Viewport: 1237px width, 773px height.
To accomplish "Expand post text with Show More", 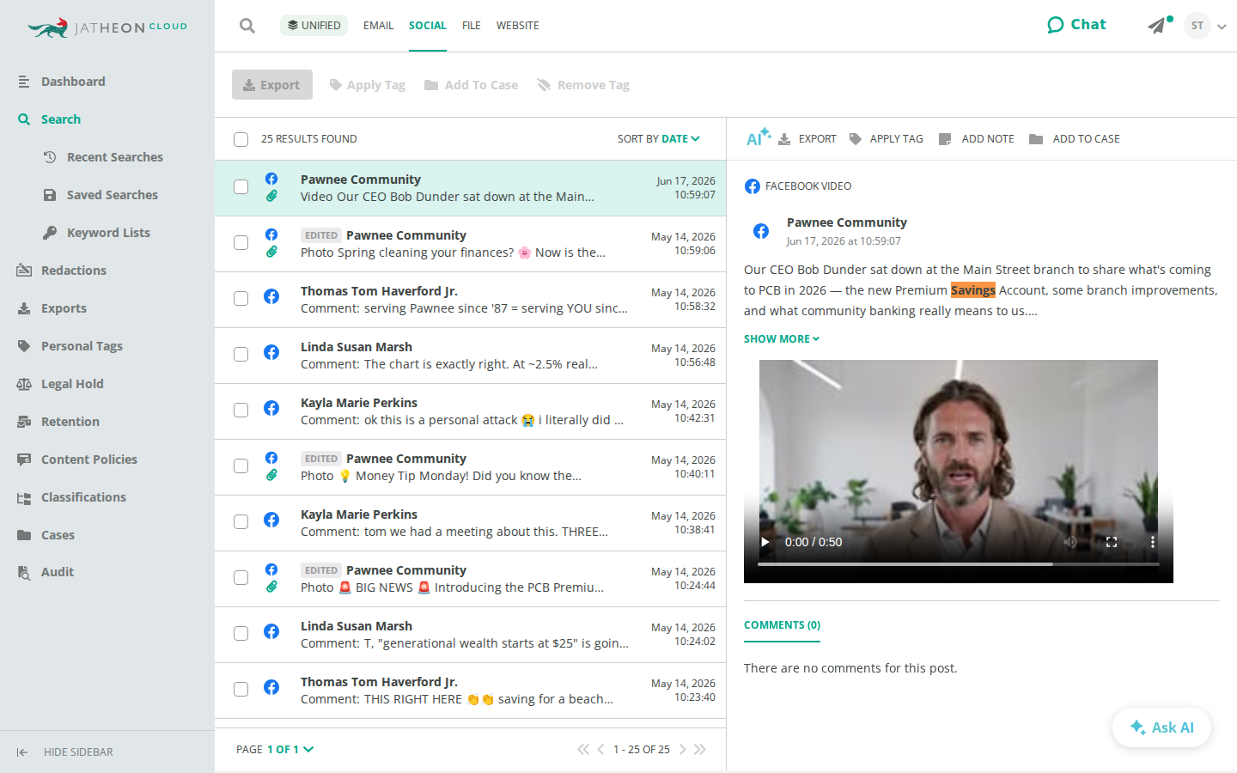I will click(782, 339).
